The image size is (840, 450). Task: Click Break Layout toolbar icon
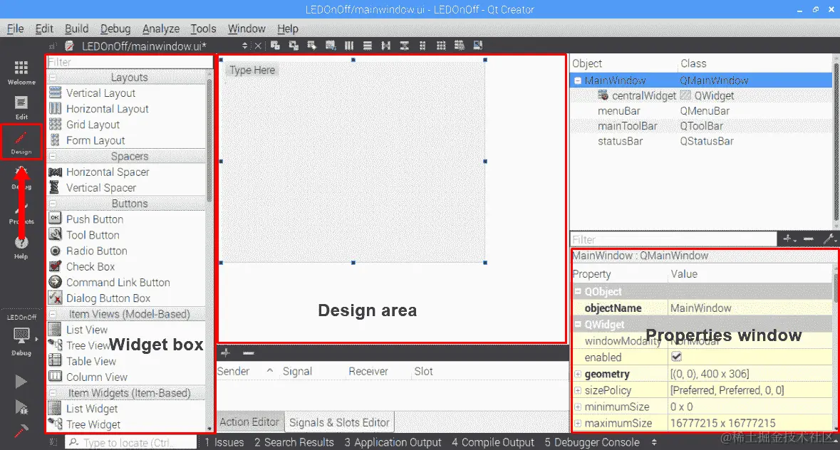(459, 46)
